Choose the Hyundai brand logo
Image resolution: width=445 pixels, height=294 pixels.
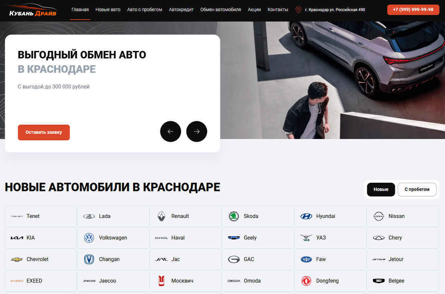pyautogui.click(x=306, y=216)
